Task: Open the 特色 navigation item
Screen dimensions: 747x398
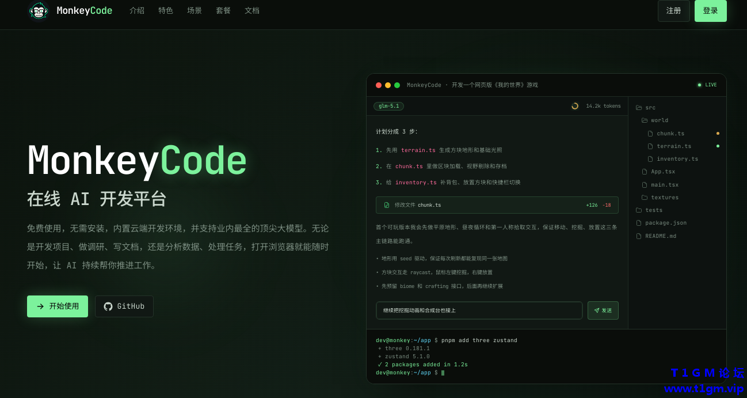Action: 166,10
